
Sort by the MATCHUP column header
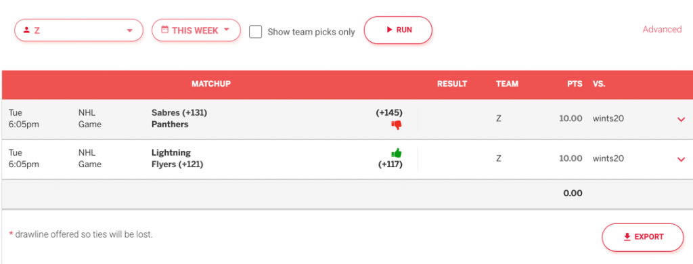[211, 83]
